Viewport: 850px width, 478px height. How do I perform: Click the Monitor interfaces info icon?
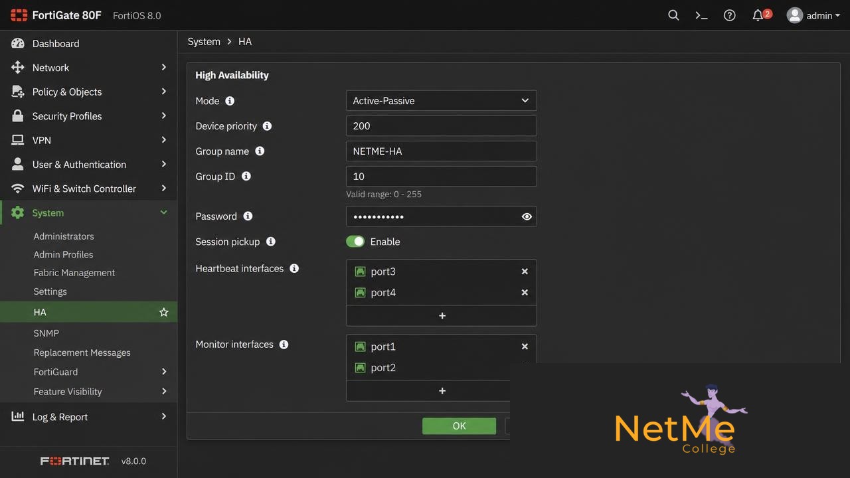[x=284, y=345]
